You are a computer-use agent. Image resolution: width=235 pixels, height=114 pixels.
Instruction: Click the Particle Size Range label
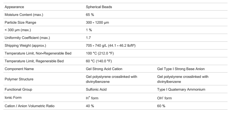pyautogui.click(x=20, y=22)
